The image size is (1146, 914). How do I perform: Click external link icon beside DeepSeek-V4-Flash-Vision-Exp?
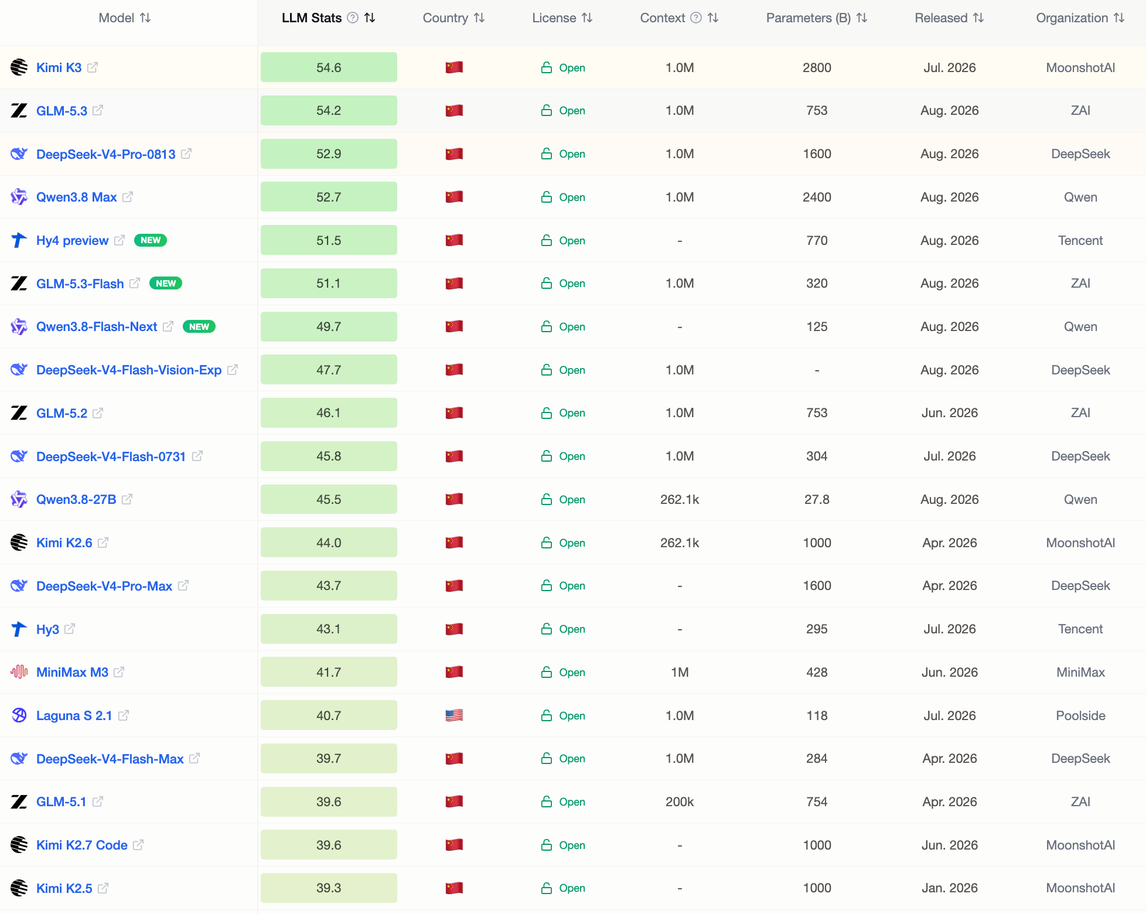(x=233, y=370)
